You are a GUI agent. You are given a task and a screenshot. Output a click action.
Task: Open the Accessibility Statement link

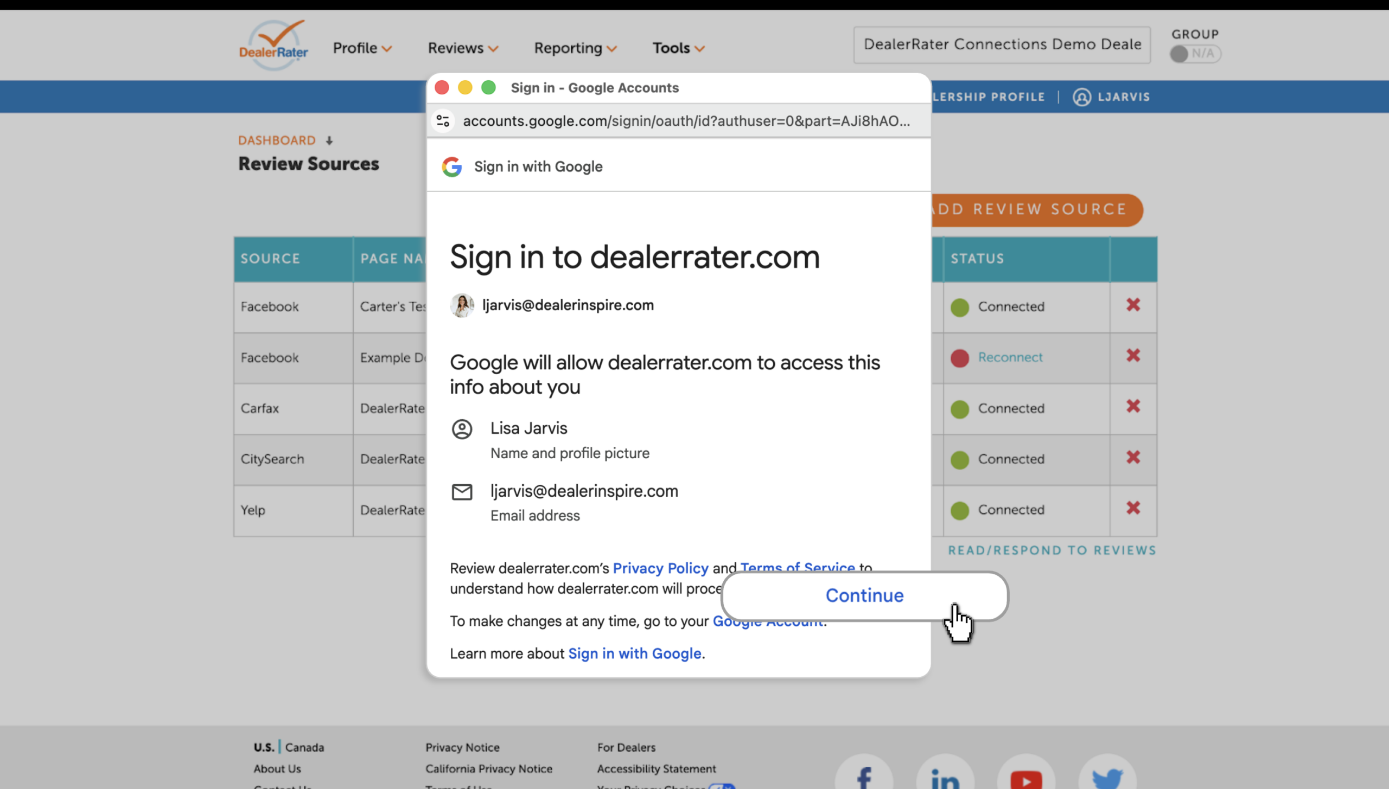point(657,768)
